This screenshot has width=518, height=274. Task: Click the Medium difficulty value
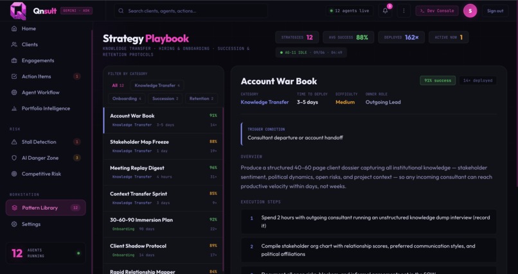[x=345, y=102]
